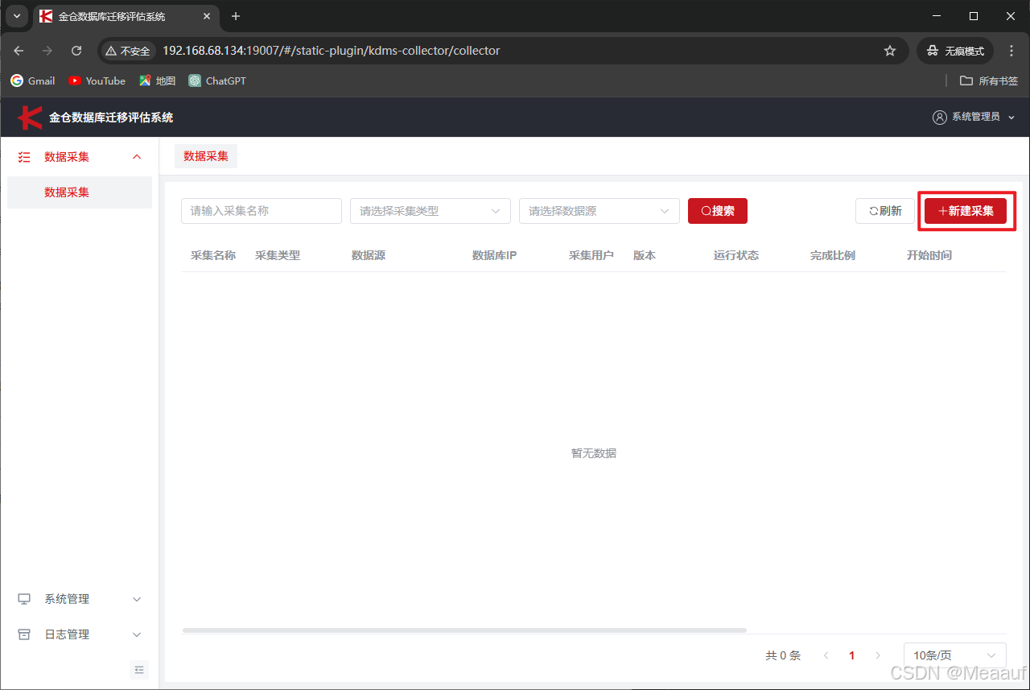1030x690 pixels.
Task: Open the 系统管理员 user dropdown
Action: (x=974, y=117)
